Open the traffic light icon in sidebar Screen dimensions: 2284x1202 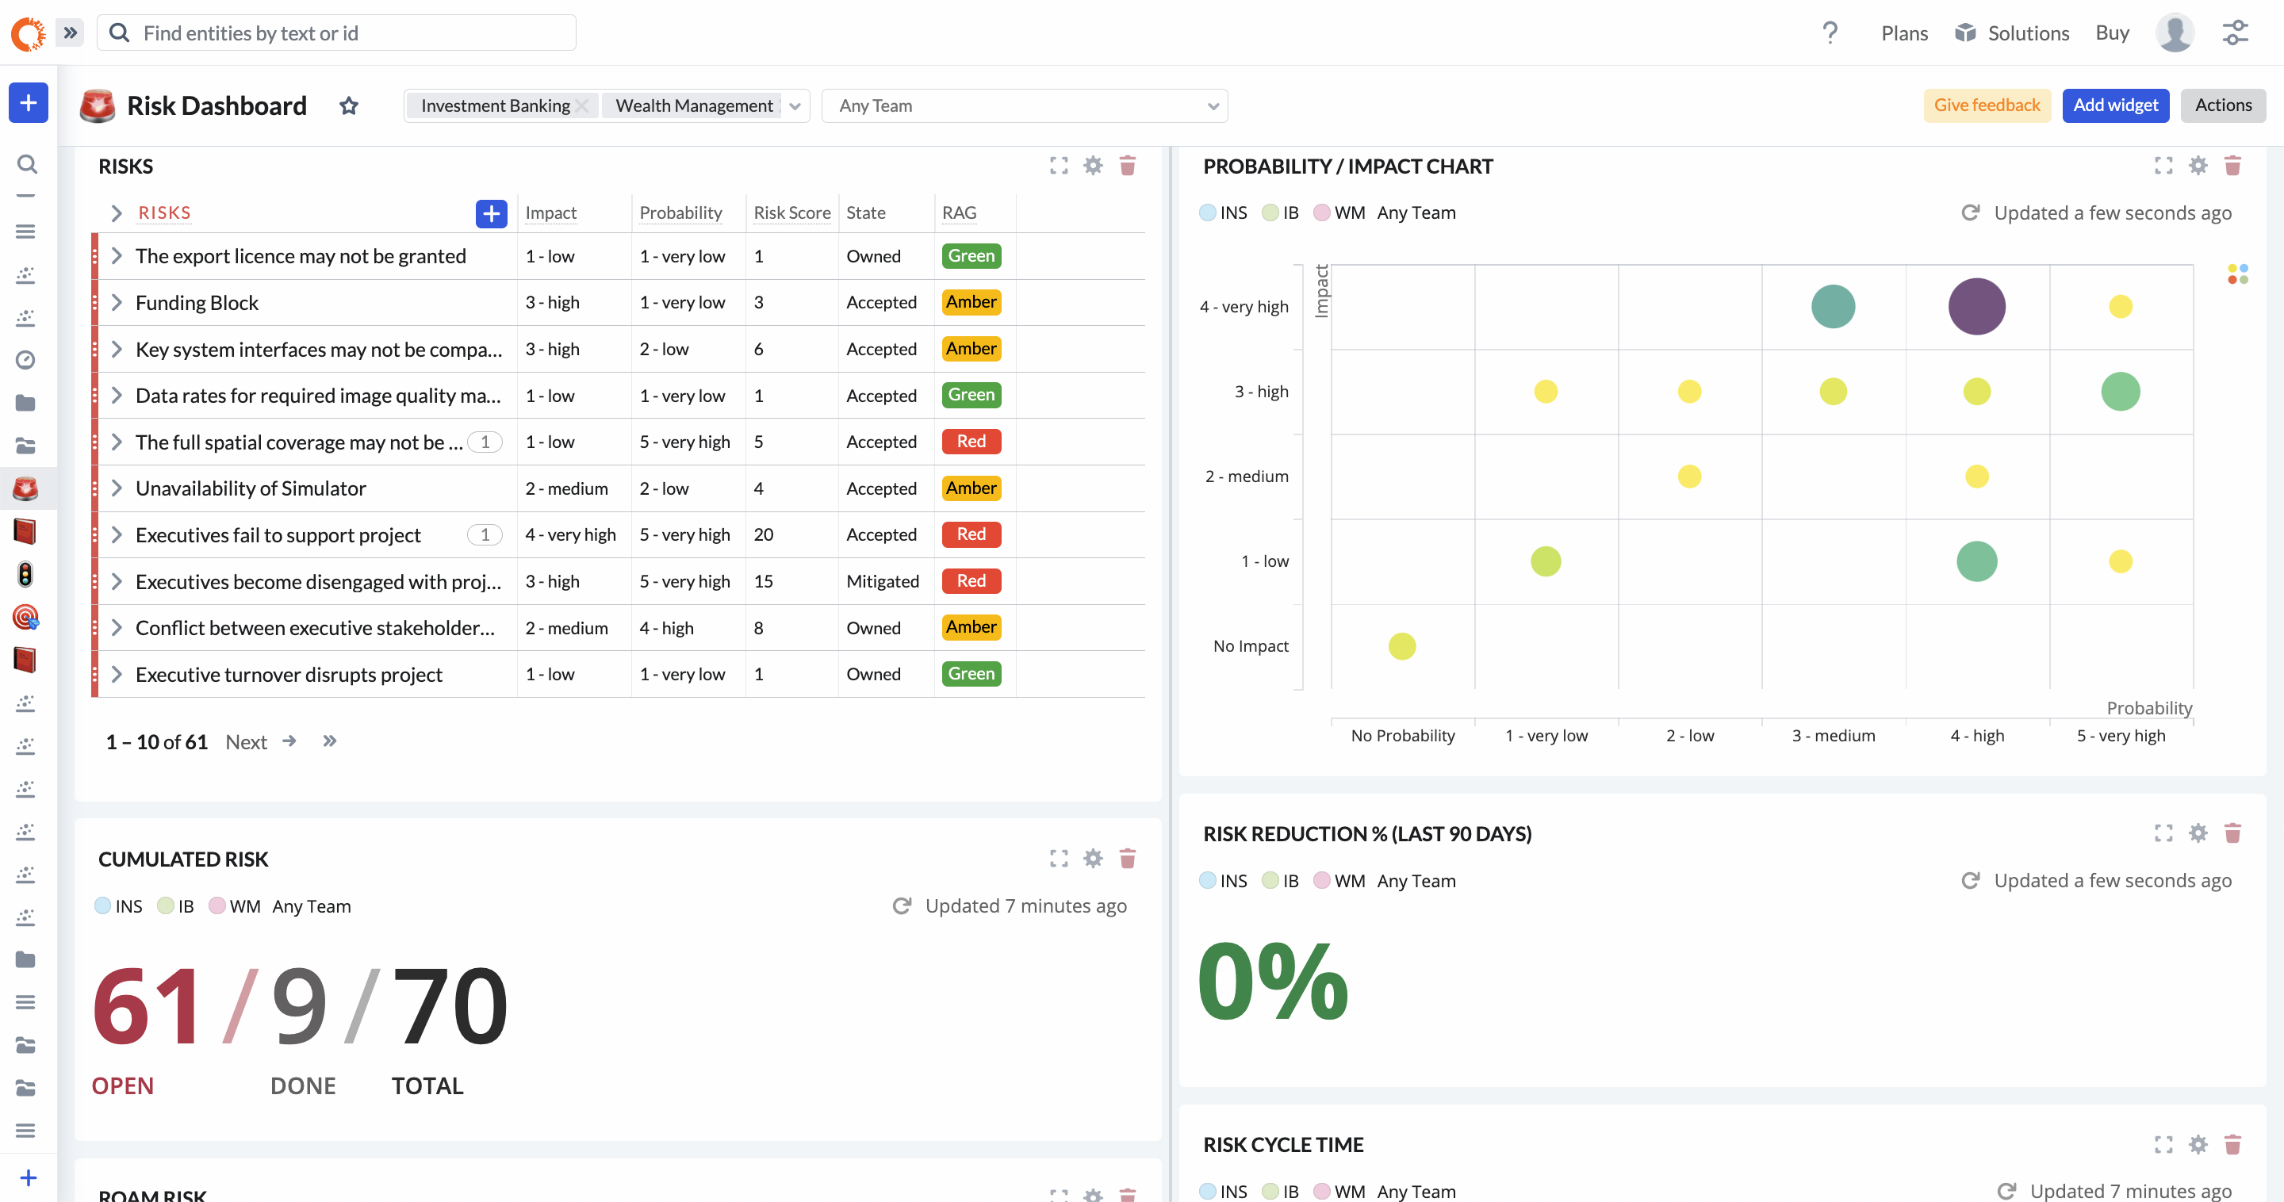[25, 573]
